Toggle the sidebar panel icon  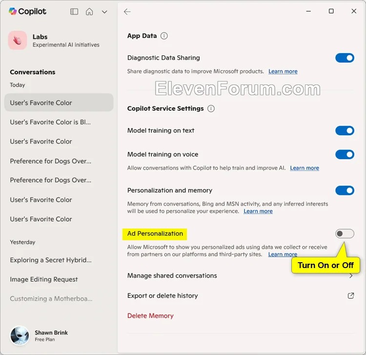74,11
